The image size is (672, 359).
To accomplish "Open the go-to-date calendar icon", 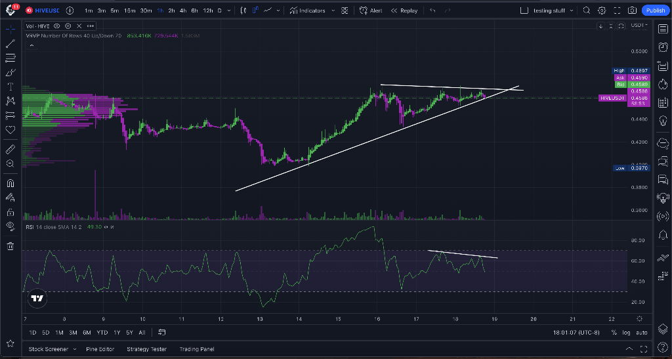I will 161,333.
